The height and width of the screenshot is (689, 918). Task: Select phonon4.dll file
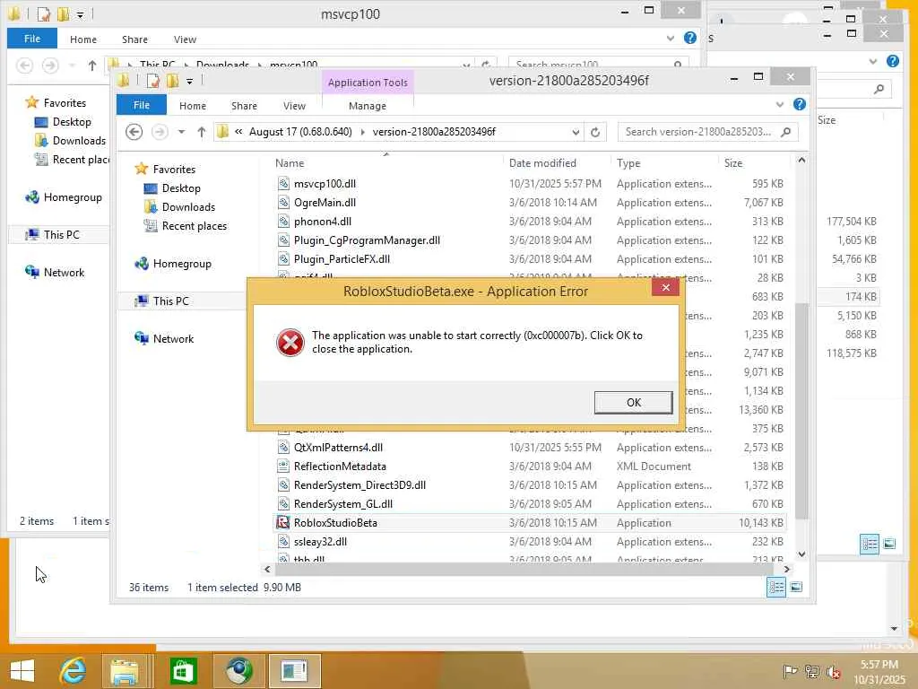tap(323, 221)
